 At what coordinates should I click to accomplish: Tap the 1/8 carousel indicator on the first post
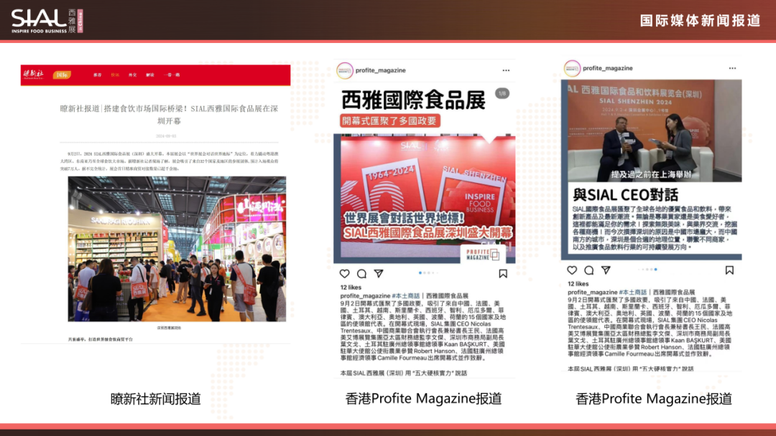click(x=502, y=93)
